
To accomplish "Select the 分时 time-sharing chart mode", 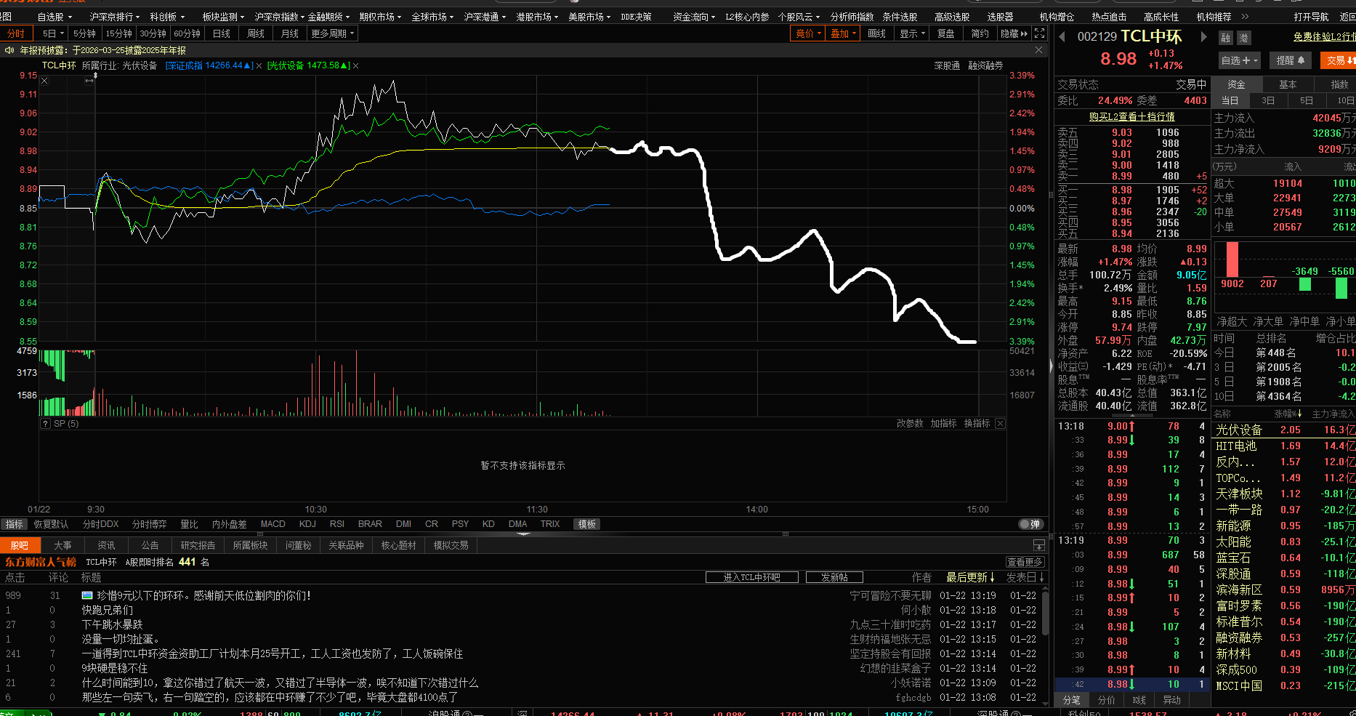I will click(15, 33).
